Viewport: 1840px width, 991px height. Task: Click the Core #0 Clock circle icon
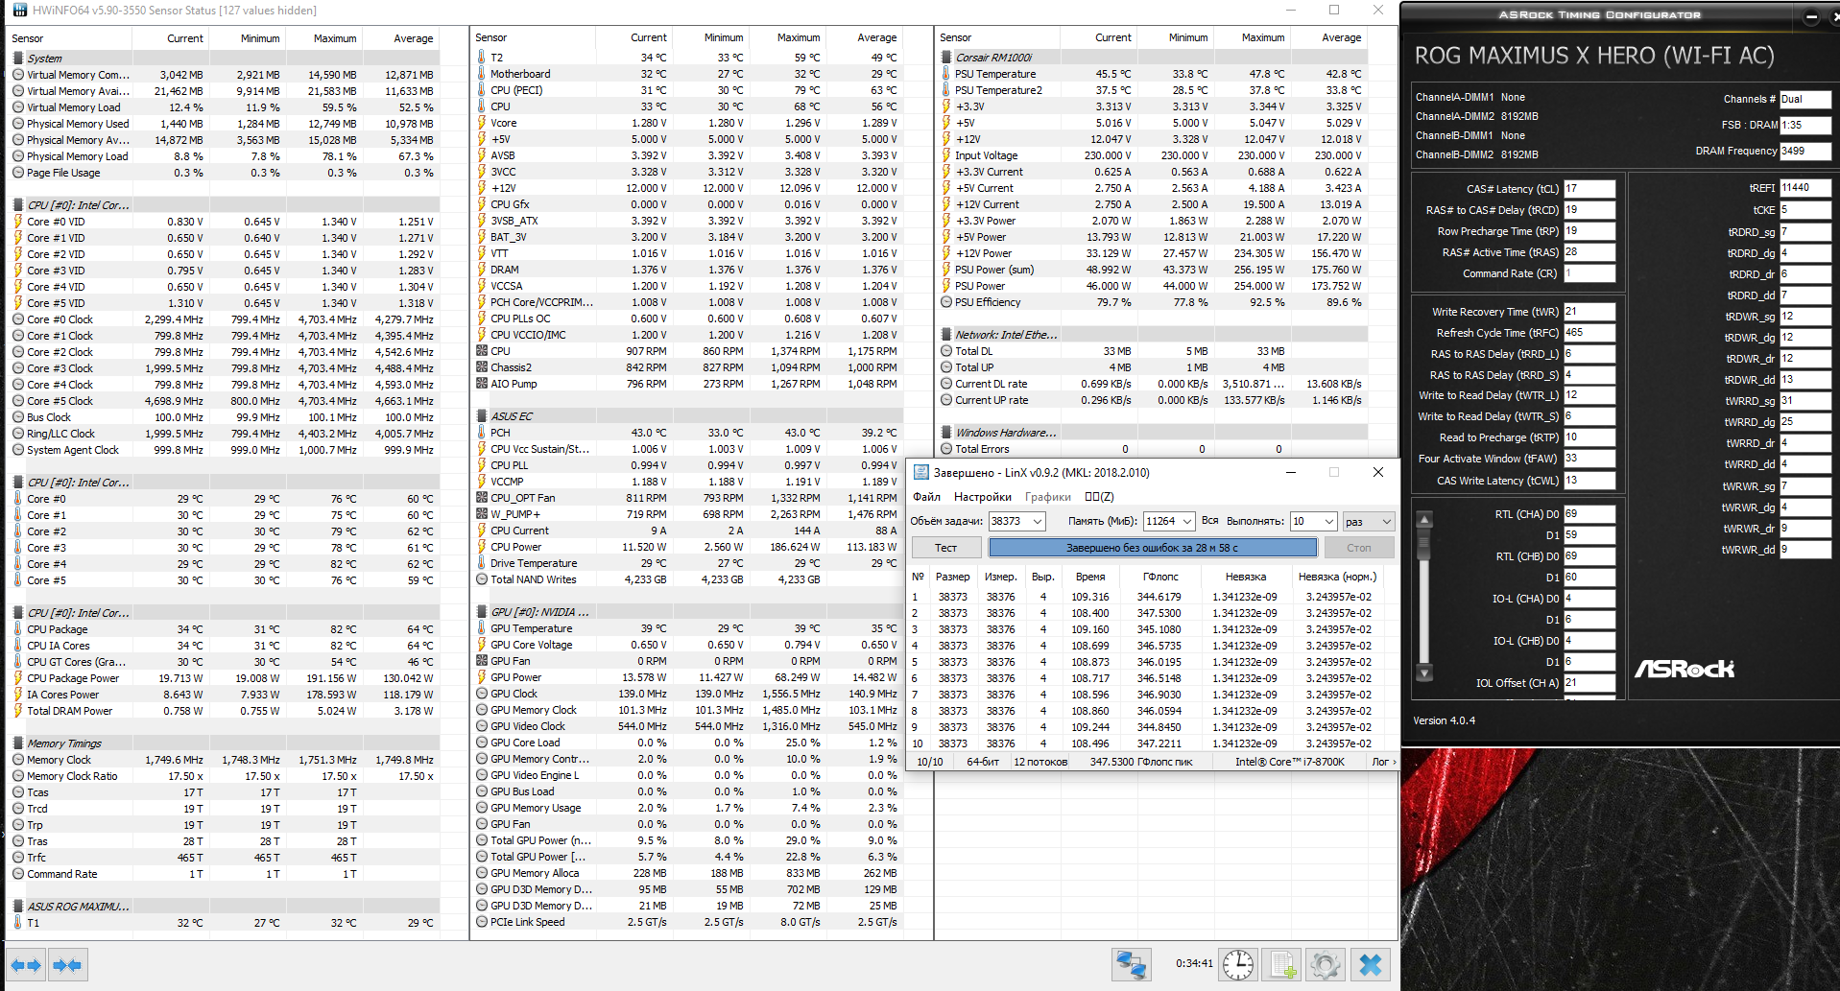tap(18, 319)
